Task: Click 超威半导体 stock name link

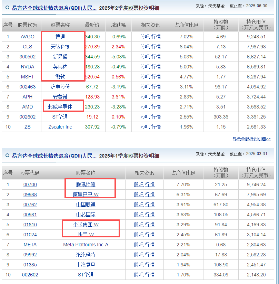Action: pyautogui.click(x=60, y=107)
